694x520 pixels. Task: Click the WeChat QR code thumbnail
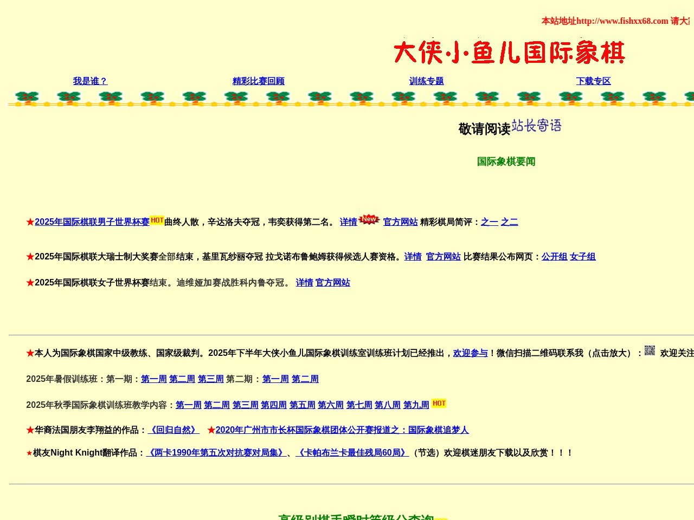(x=650, y=350)
